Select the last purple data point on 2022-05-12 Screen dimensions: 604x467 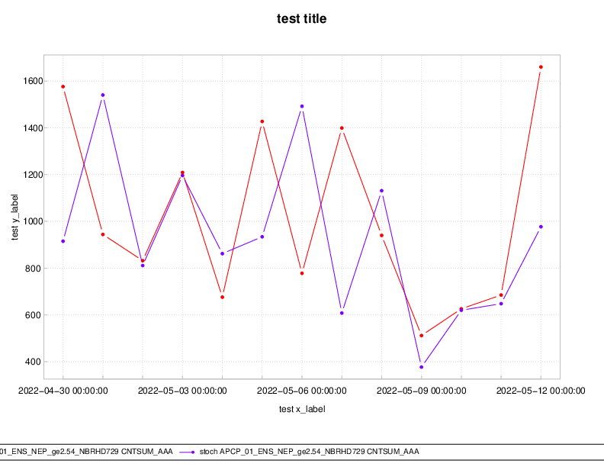click(x=541, y=227)
